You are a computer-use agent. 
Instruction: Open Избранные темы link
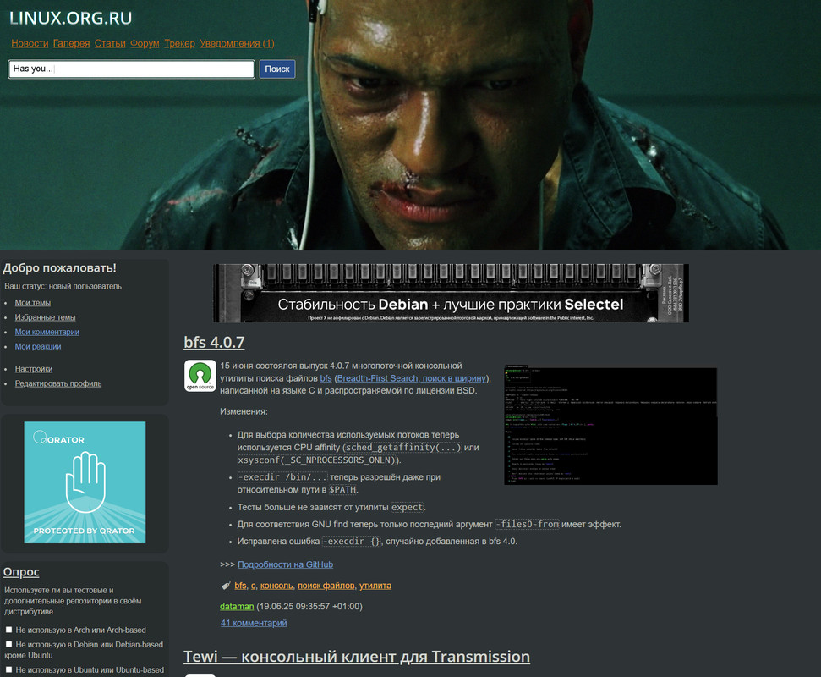coord(45,317)
